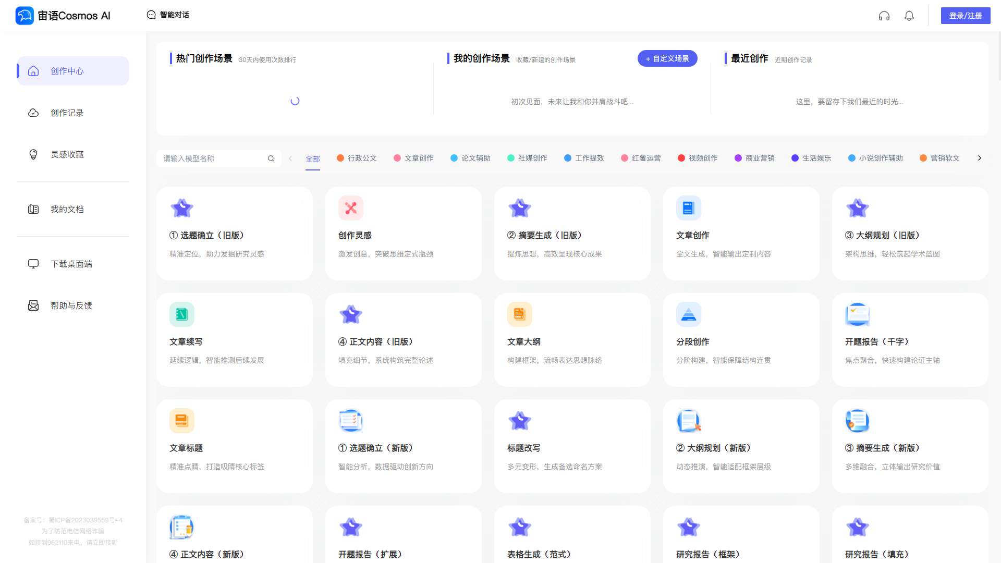Click the 请输入模型名称 search field
This screenshot has height=563, width=1001.
tap(218, 158)
